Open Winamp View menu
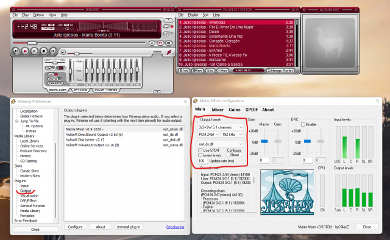This screenshot has width=390, height=240. (52, 15)
